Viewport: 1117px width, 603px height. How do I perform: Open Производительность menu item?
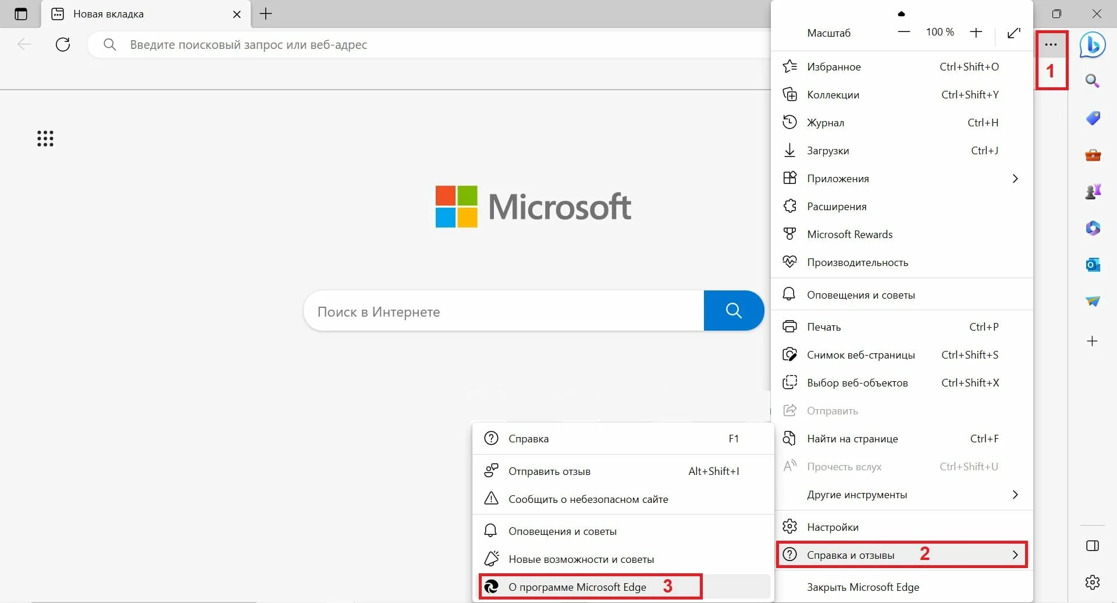tap(902, 262)
